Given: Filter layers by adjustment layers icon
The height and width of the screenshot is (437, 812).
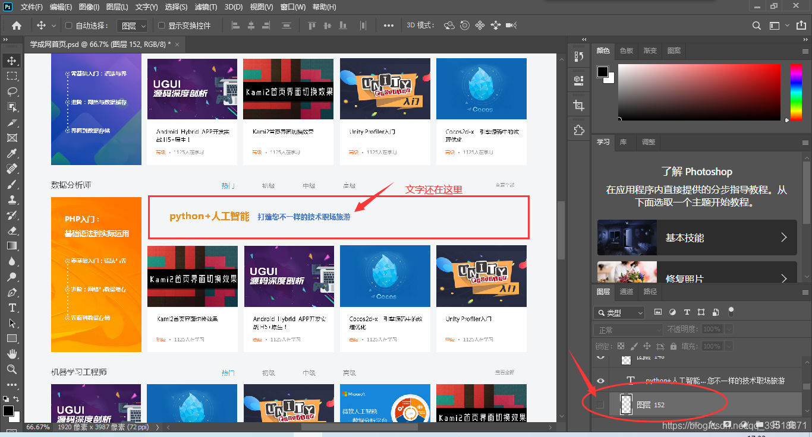Looking at the screenshot, I should point(672,312).
